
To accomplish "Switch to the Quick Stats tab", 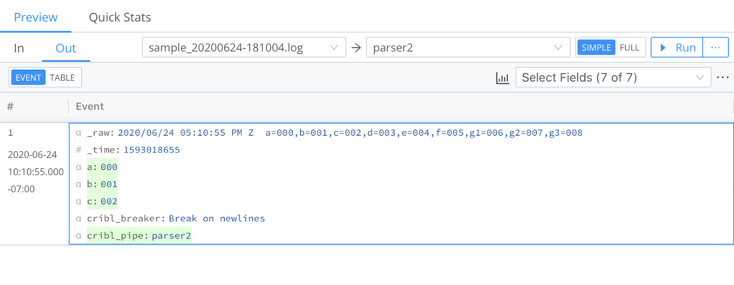I will [120, 17].
